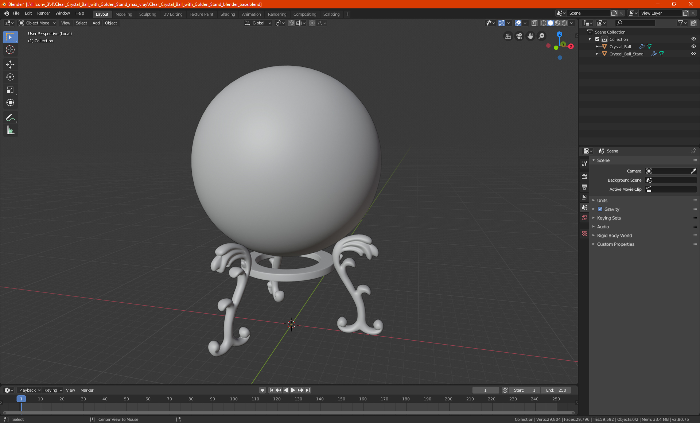Play animation forward
The image size is (700, 423).
pos(293,390)
